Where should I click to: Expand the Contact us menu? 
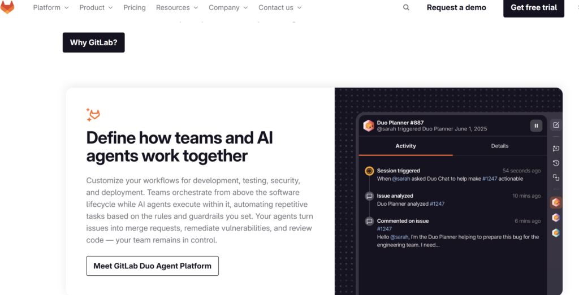(280, 7)
